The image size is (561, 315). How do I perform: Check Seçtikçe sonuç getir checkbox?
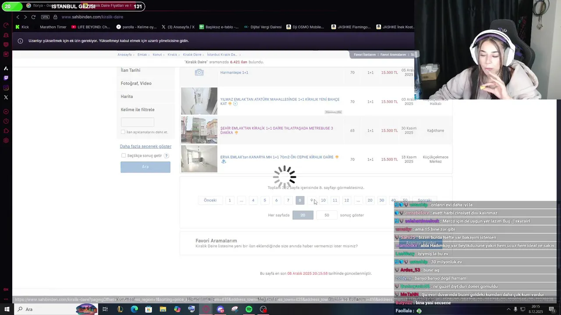pyautogui.click(x=124, y=156)
